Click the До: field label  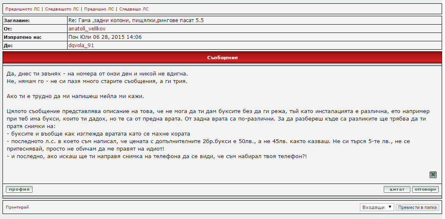coord(8,45)
